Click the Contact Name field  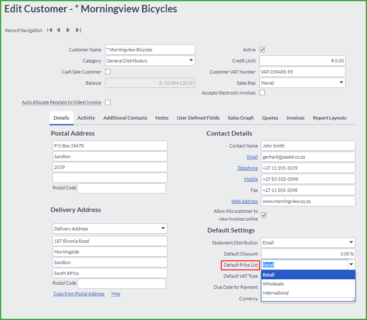pyautogui.click(x=308, y=146)
